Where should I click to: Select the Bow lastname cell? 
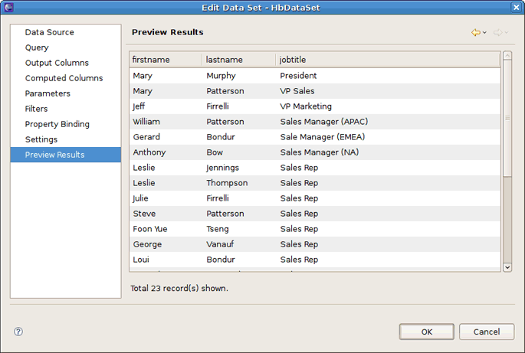click(x=215, y=152)
